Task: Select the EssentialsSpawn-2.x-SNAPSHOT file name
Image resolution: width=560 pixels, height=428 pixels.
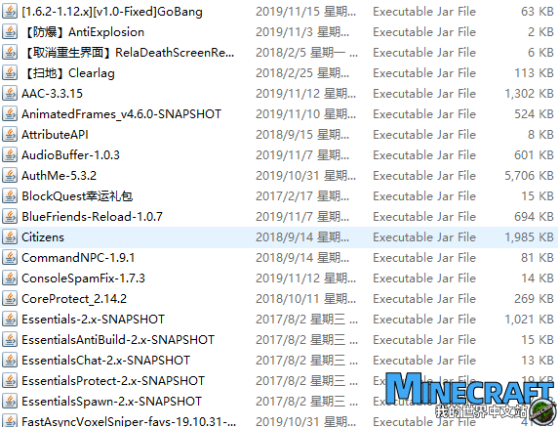Action: tap(112, 402)
